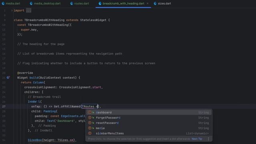Switch to the media.dart tab
Image resolution: width=256 pixels, height=144 pixels.
(11, 4)
